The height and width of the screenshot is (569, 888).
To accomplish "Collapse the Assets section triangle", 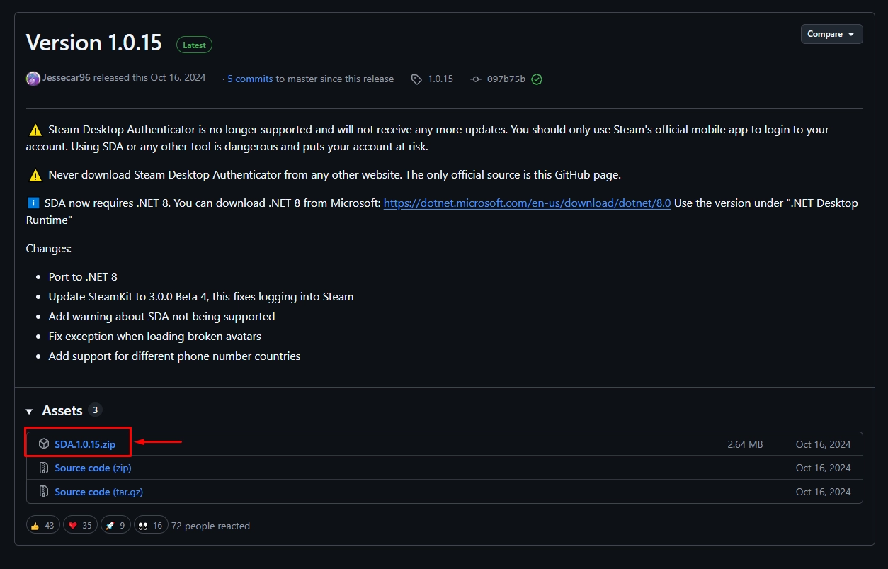I will click(30, 411).
